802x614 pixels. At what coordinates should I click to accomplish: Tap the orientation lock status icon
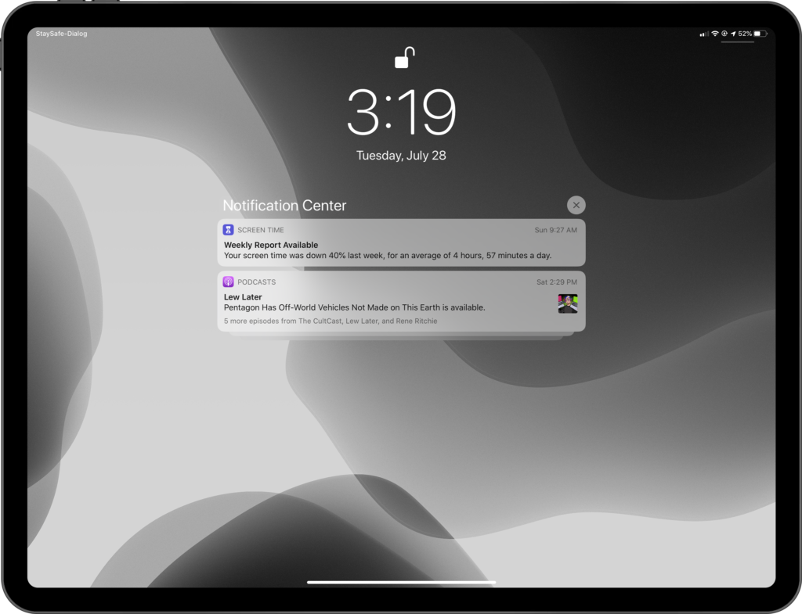tap(724, 34)
